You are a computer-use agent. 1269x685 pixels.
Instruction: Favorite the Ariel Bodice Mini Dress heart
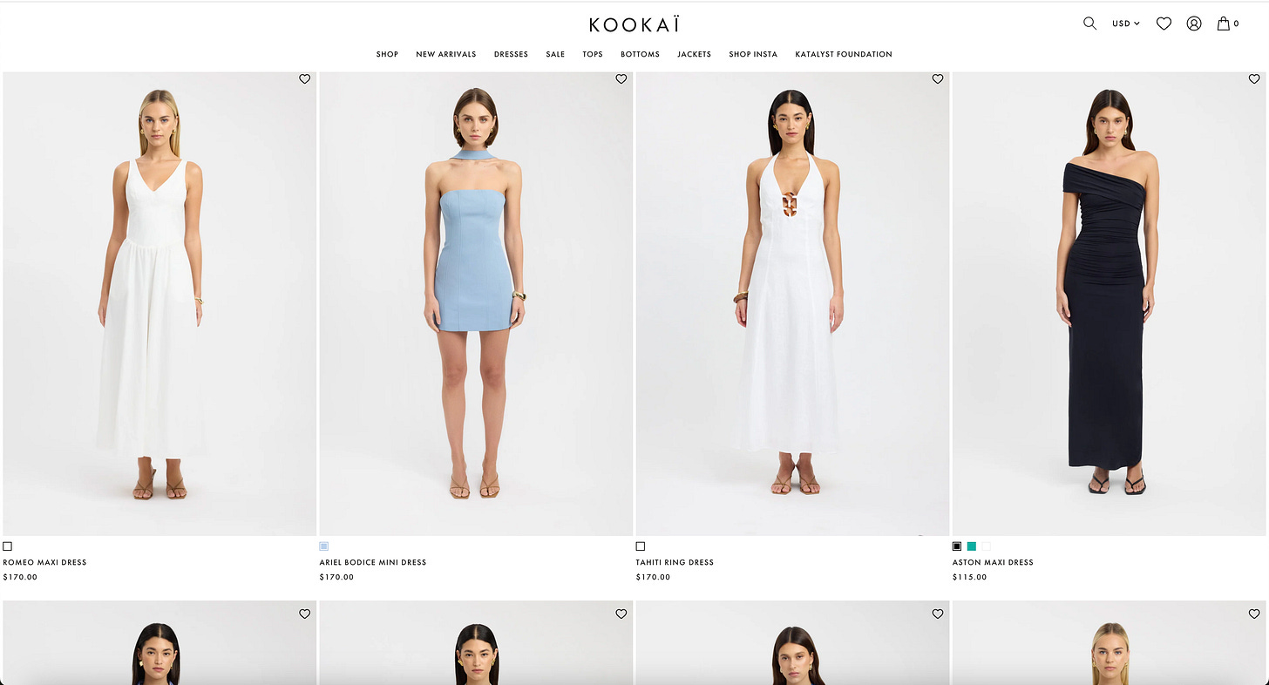621,78
